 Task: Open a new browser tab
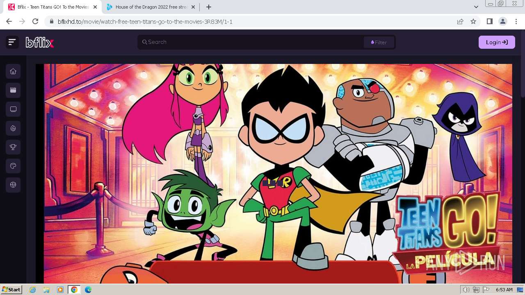(208, 7)
